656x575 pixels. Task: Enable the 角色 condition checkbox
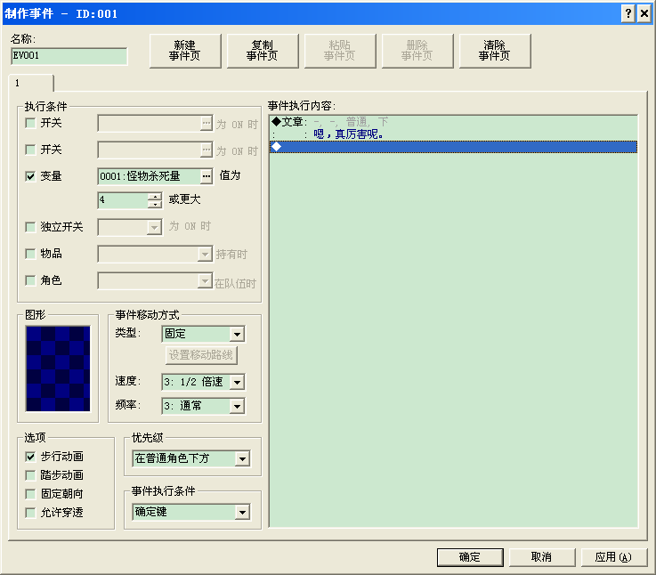tap(30, 280)
